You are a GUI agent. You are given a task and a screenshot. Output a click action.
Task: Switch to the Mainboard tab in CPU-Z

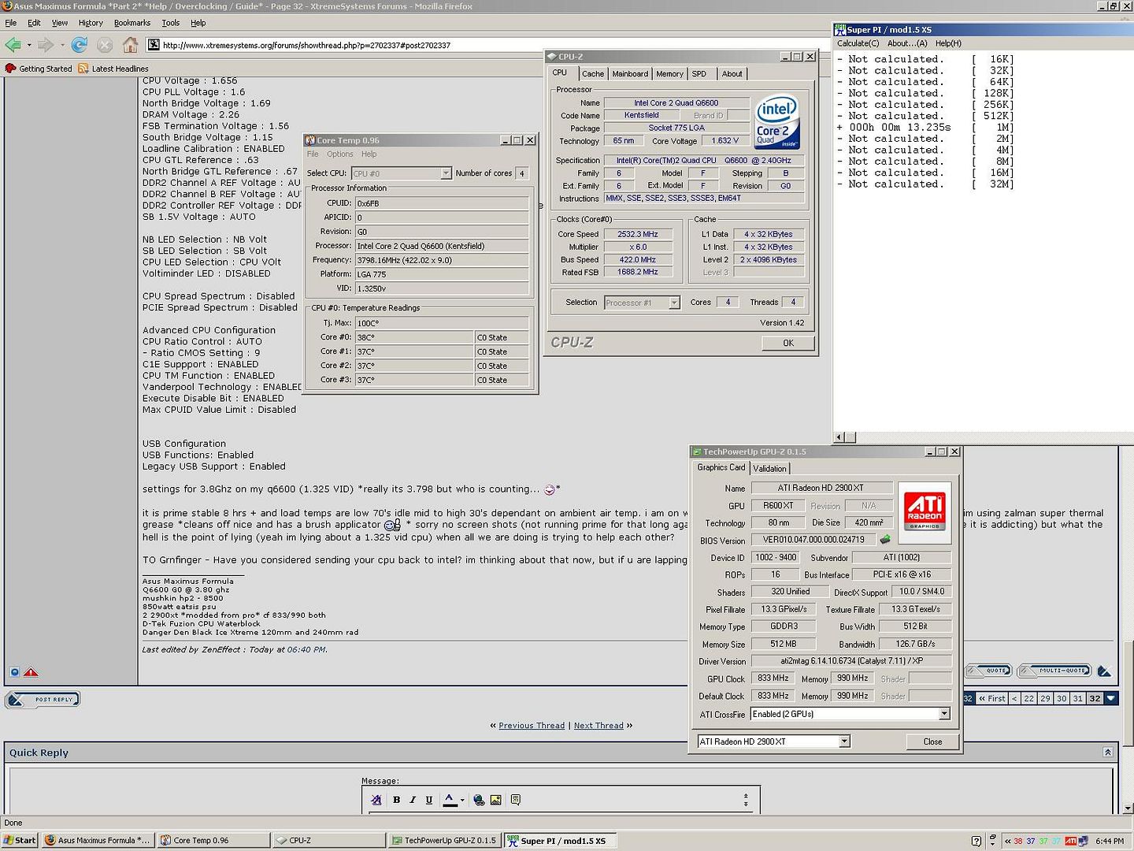(x=630, y=74)
